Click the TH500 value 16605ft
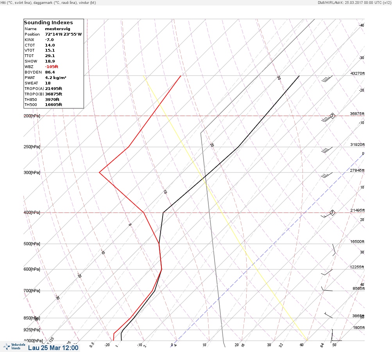This screenshot has height=352, width=392. click(x=54, y=104)
